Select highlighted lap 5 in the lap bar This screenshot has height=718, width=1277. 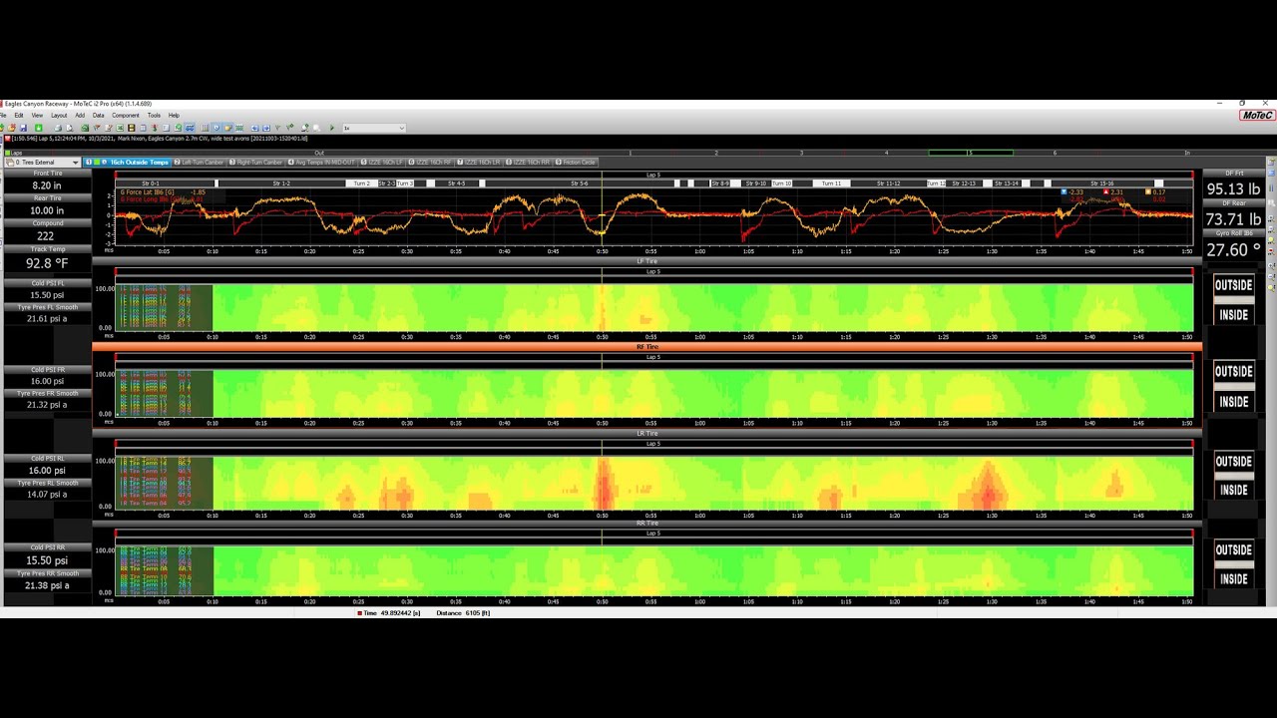click(971, 153)
